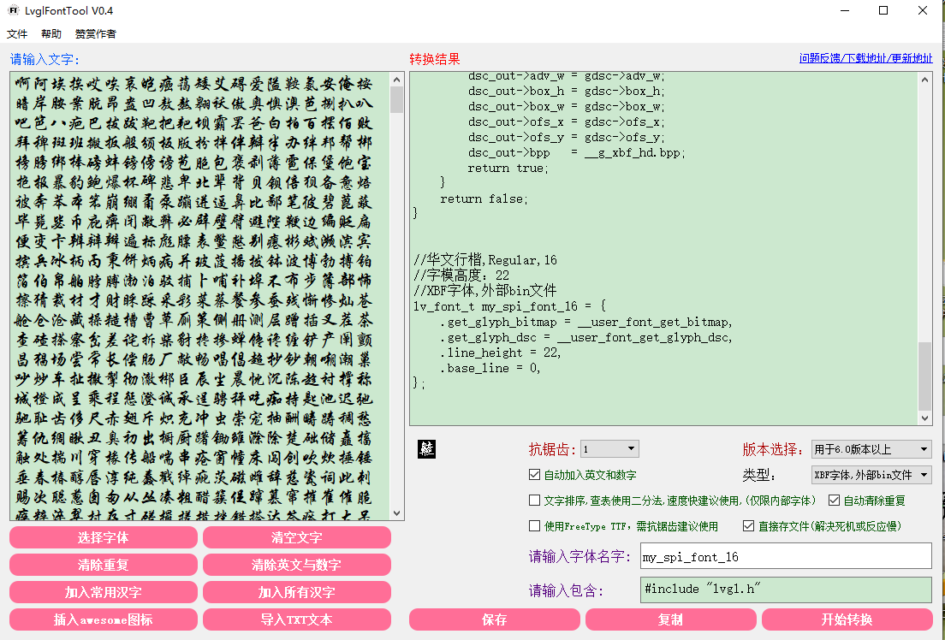Open the 抗锯齿 dropdown
This screenshot has height=640, width=945.
tap(609, 449)
